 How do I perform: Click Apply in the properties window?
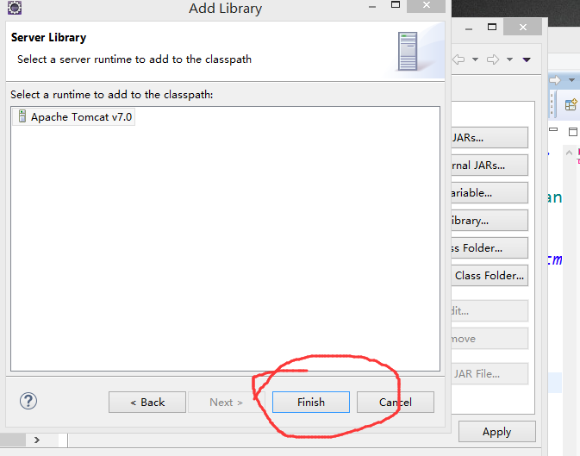tap(496, 432)
